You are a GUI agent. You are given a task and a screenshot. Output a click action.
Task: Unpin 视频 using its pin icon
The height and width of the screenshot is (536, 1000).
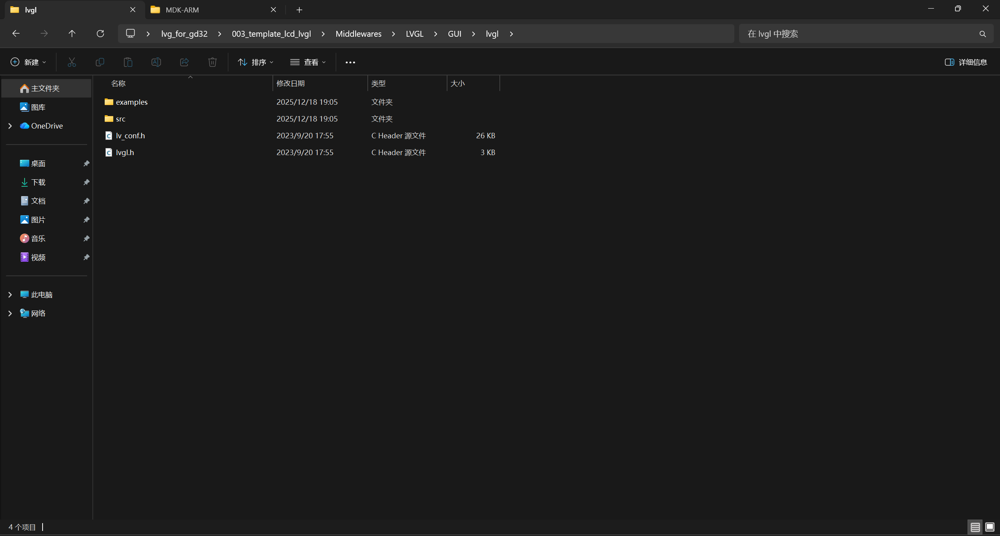tap(86, 257)
